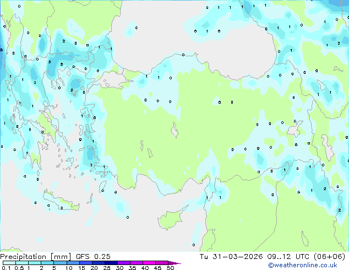Viewport: 349px width, 270px height.
Task: Select the 35–40 mm legend color swatch
Action: point(137,263)
